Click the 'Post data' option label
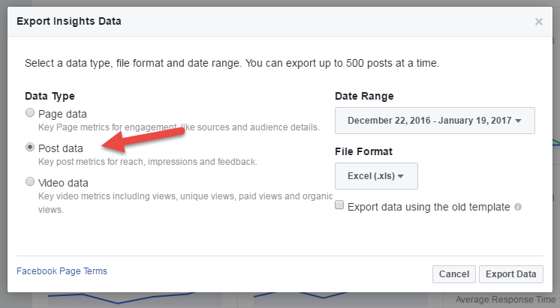The image size is (560, 308). pyautogui.click(x=61, y=148)
